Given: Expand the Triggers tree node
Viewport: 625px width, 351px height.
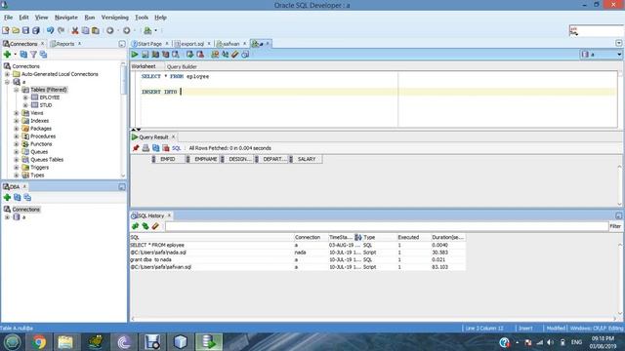Looking at the screenshot, I should tap(16, 168).
